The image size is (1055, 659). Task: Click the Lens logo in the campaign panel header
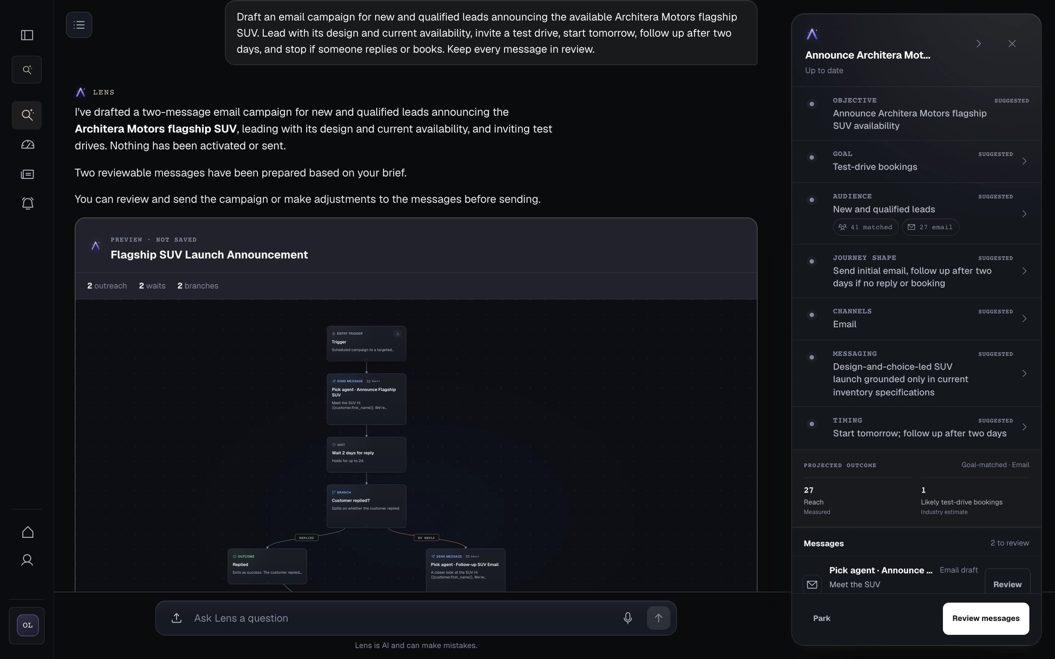(812, 34)
